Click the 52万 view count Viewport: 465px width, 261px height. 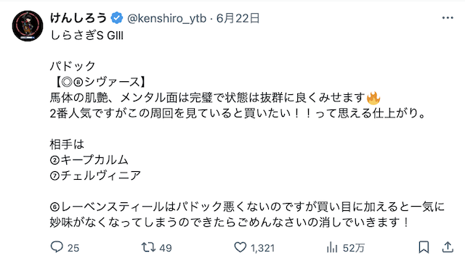click(354, 248)
